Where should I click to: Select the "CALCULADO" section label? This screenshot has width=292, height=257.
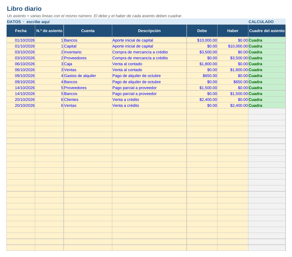(x=261, y=22)
